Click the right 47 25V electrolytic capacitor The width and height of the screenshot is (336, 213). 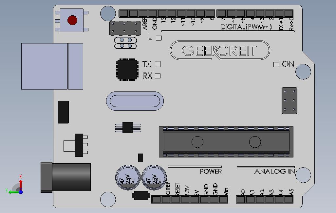(154, 177)
